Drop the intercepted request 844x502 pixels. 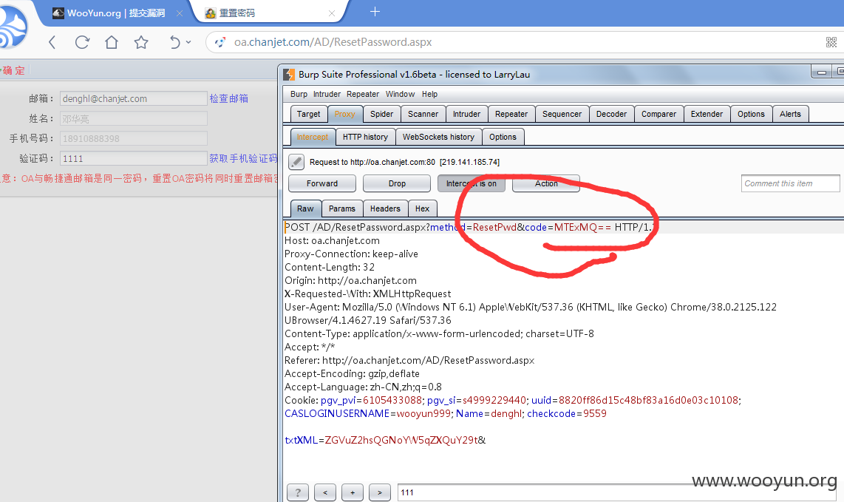point(397,183)
